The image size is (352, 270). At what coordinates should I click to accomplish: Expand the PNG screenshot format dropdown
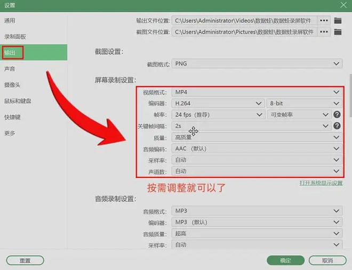pyautogui.click(x=257, y=63)
